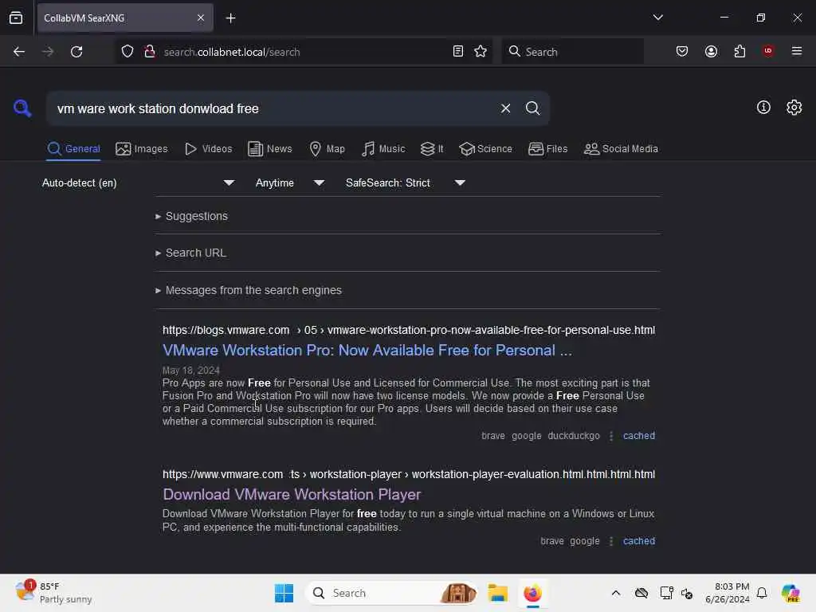Click the forward navigation arrow
This screenshot has width=816, height=612.
coord(47,52)
